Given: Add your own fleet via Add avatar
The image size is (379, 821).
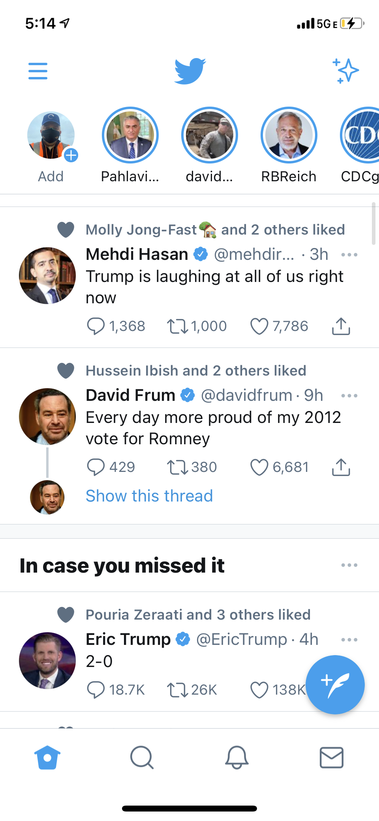Looking at the screenshot, I should coord(51,135).
